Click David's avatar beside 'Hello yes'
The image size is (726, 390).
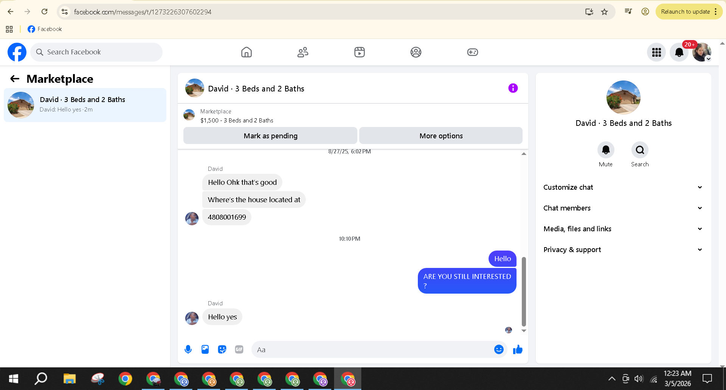192,318
